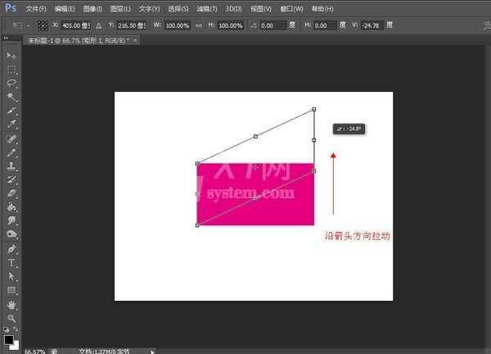Select the Eyedropper tool

pos(11,125)
